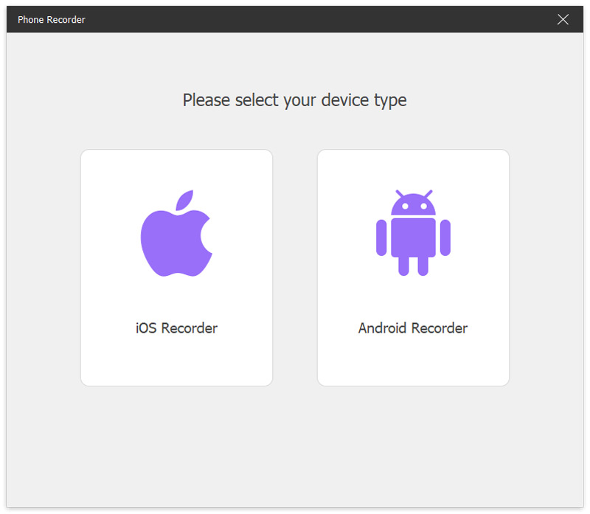Click the purple Apple logo icon
The width and height of the screenshot is (590, 514).
[x=176, y=233]
